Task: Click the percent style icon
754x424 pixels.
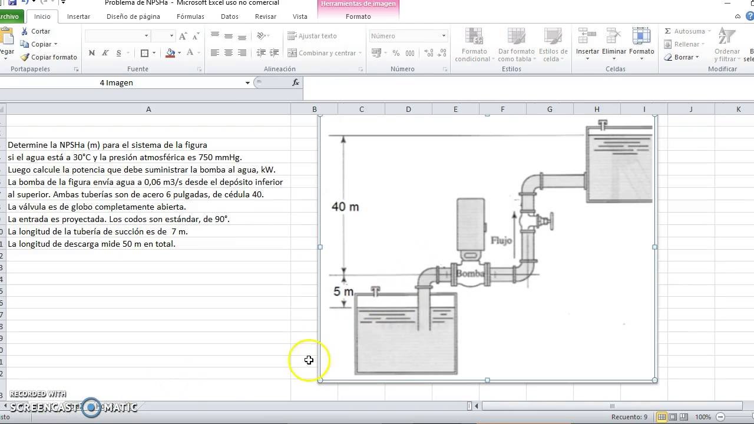Action: [396, 53]
